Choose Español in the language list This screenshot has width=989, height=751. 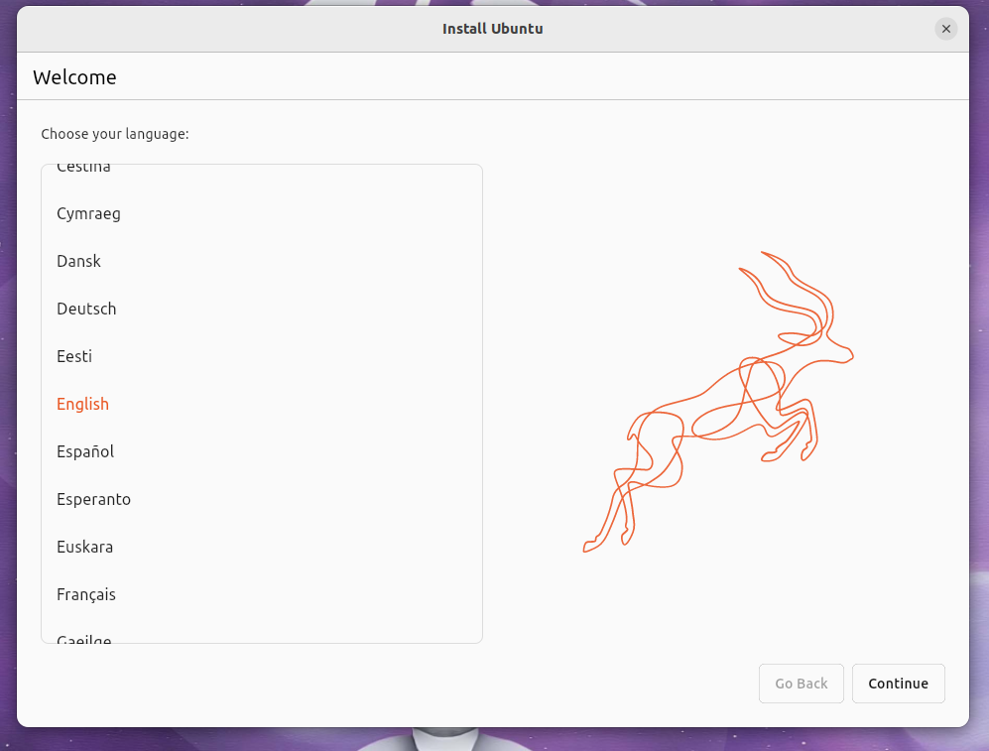(84, 451)
